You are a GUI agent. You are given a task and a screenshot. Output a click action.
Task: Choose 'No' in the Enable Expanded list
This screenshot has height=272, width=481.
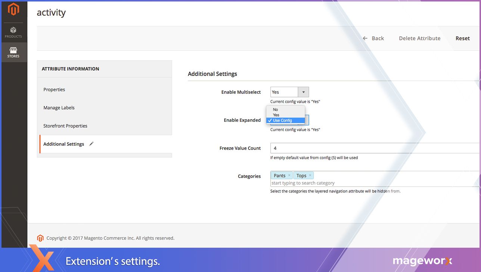tap(276, 109)
